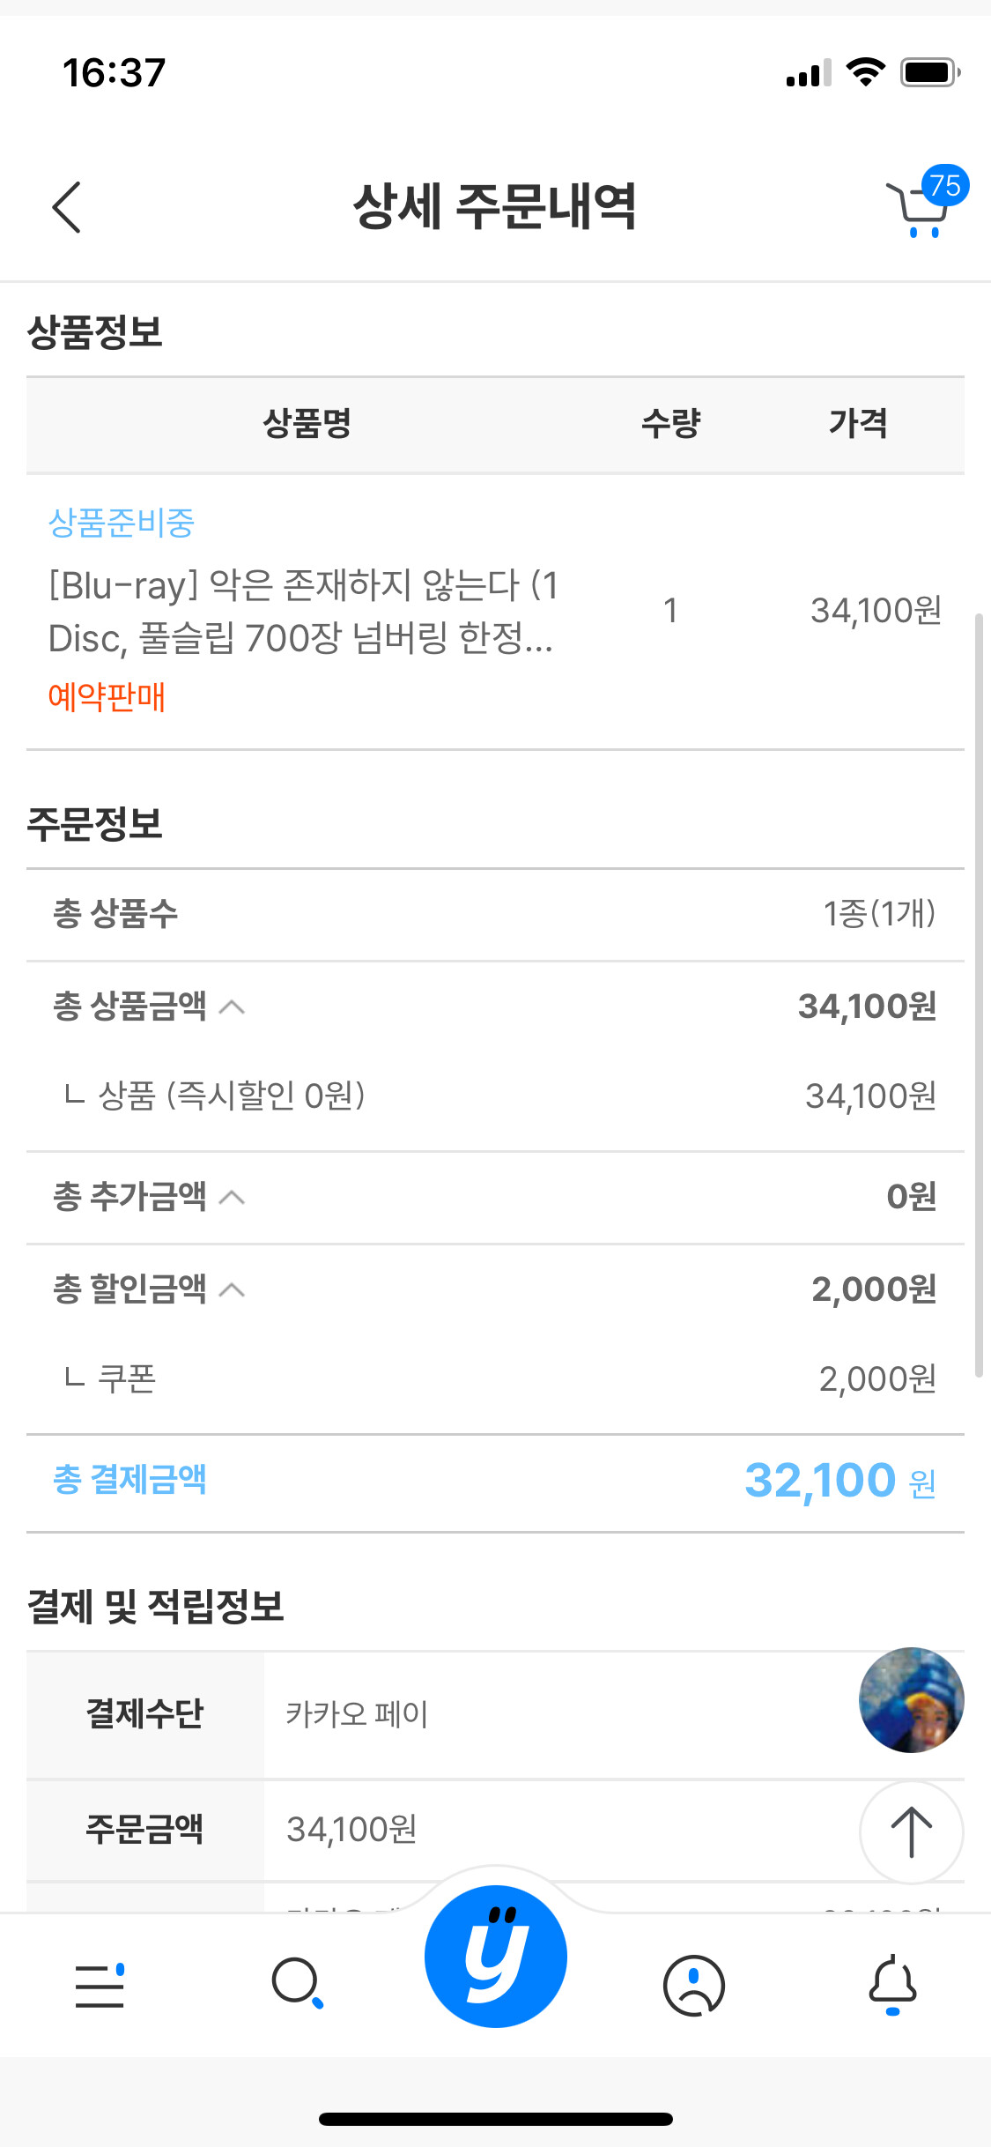Screen dimensions: 991x2147
Task: Open the My Page profile icon
Action: [694, 1985]
